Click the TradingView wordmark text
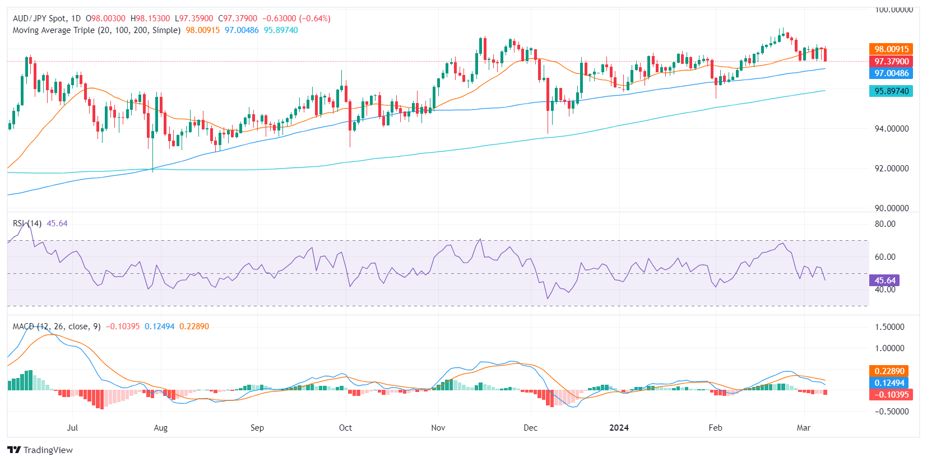This screenshot has height=462, width=927. click(48, 450)
